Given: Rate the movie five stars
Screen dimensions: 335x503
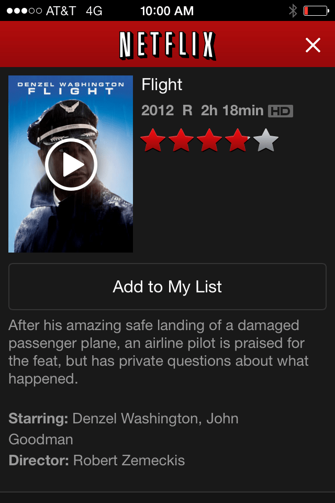Looking at the screenshot, I should point(266,140).
